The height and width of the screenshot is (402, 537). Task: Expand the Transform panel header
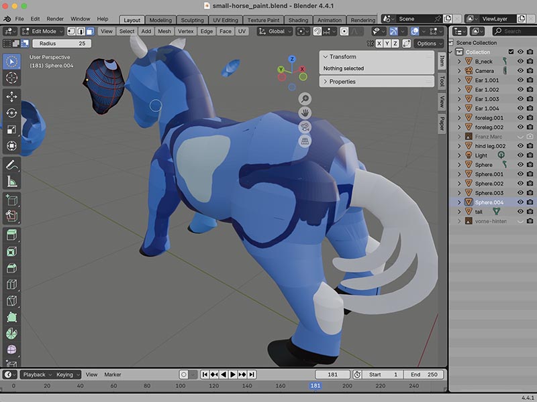(343, 56)
